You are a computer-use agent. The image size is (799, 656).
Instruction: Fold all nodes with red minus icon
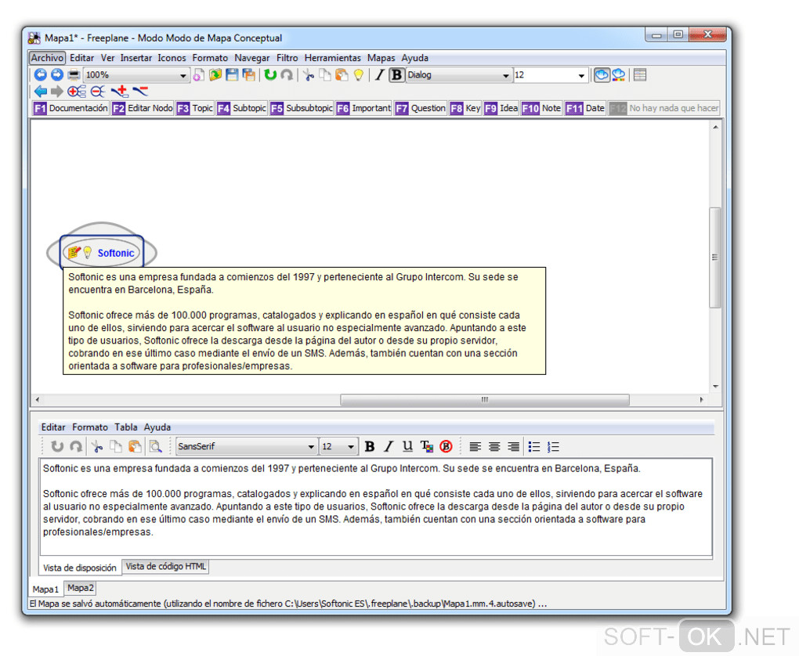pos(97,91)
